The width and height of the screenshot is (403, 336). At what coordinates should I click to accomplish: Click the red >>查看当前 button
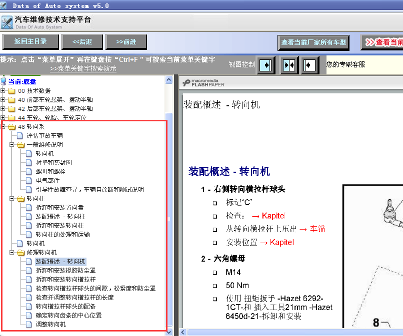pos(382,42)
